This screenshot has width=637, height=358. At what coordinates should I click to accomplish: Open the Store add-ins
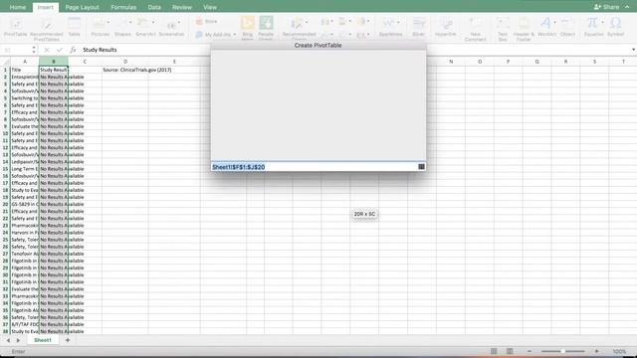tap(206, 22)
